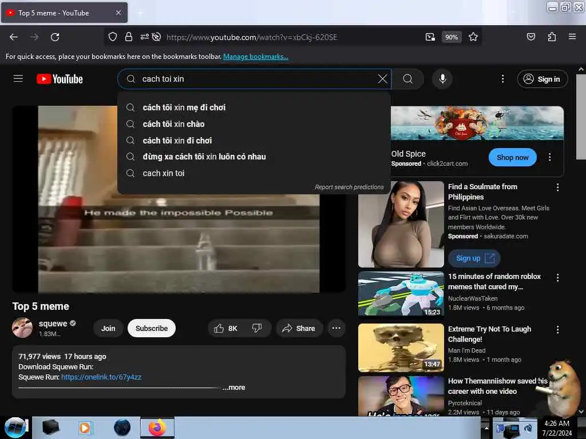Close the Top 5 meme browser tab
The width and height of the screenshot is (586, 439).
pyautogui.click(x=118, y=13)
